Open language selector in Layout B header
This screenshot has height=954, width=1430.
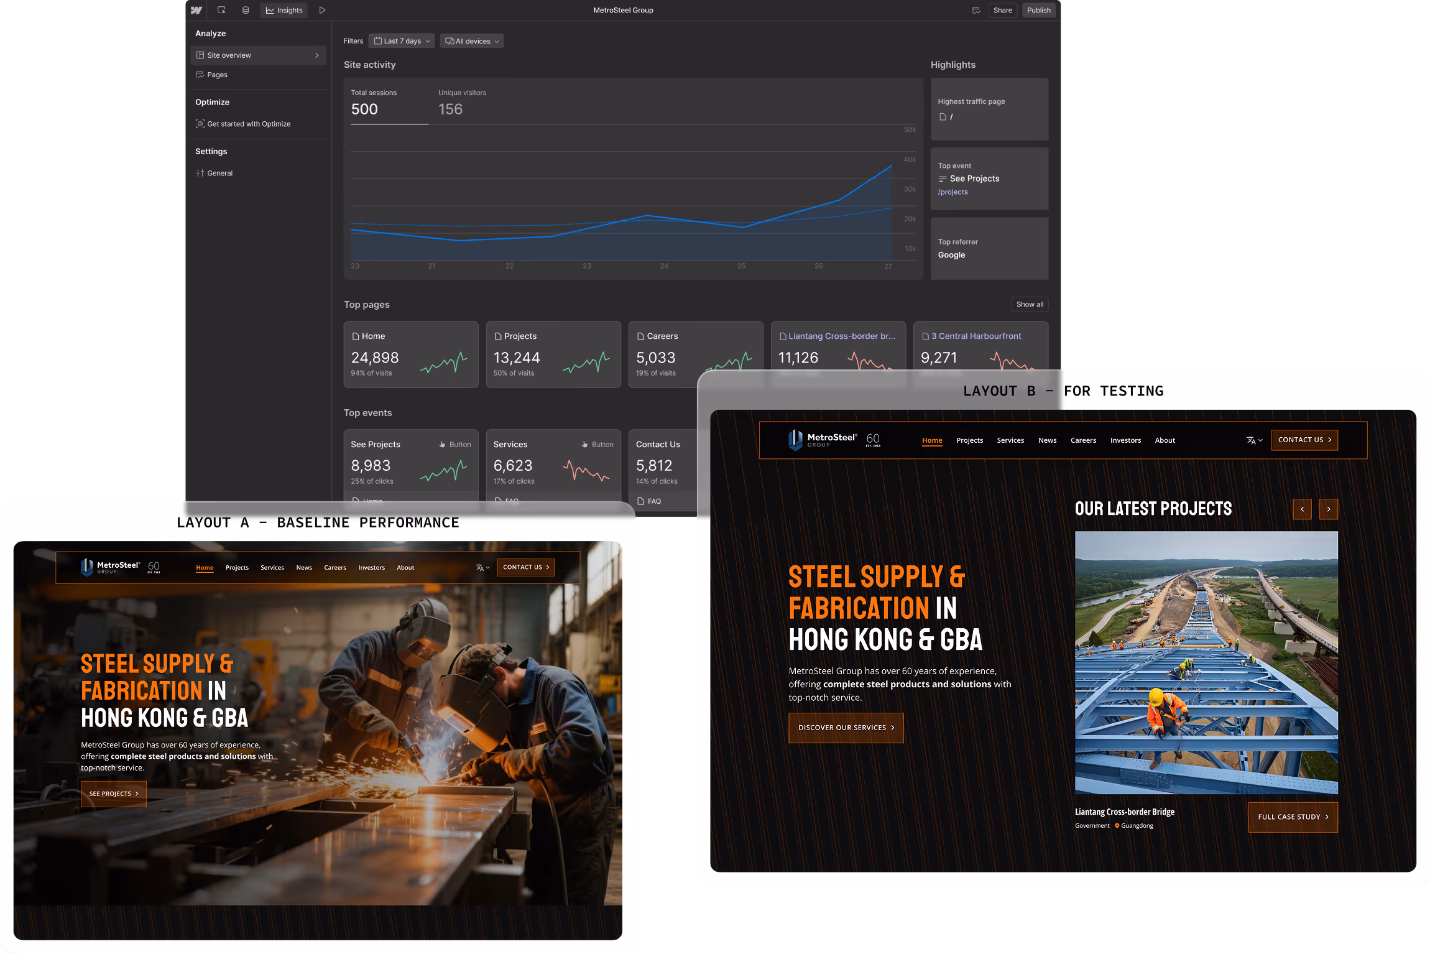coord(1254,440)
